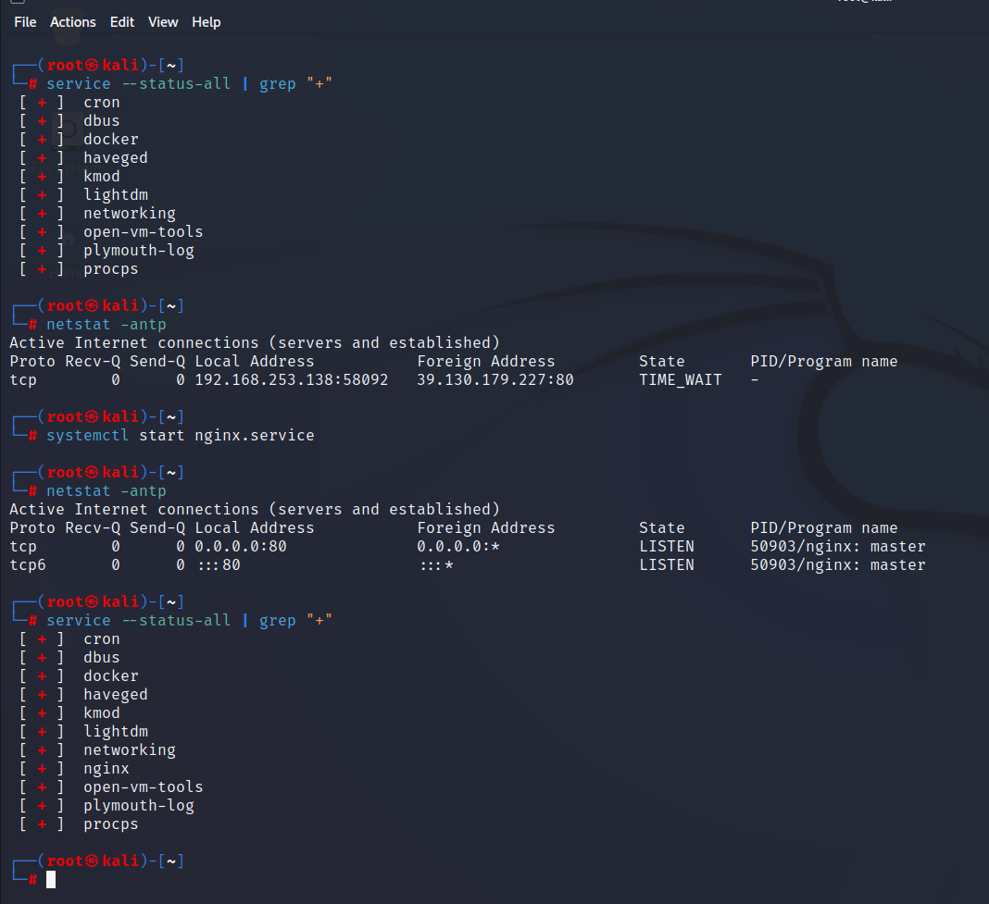Click 'docker' in the service list containing nginx
The width and height of the screenshot is (989, 904).
pos(111,675)
